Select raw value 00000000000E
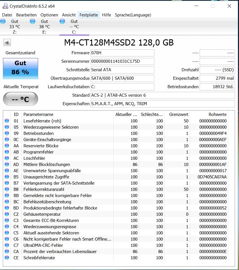Viewport: 239px width, 270px height. tap(213, 251)
